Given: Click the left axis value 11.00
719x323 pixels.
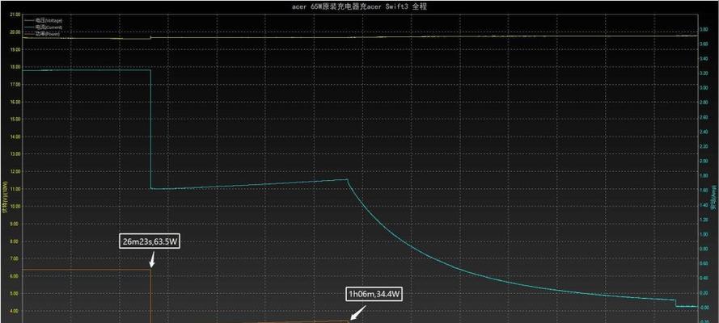Looking at the screenshot, I should [15, 189].
